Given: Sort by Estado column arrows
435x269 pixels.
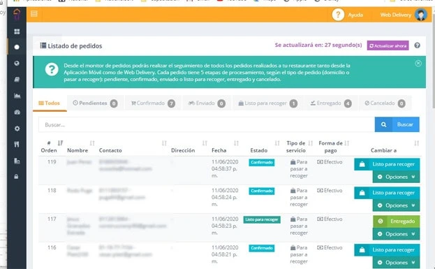Looking at the screenshot, I should click(x=277, y=143).
